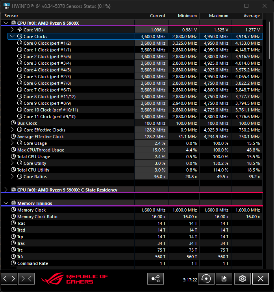Click the 4,234.9 MHz maximum effective clock value
Image resolution: width=274 pixels, height=292 pixels.
(x=216, y=137)
